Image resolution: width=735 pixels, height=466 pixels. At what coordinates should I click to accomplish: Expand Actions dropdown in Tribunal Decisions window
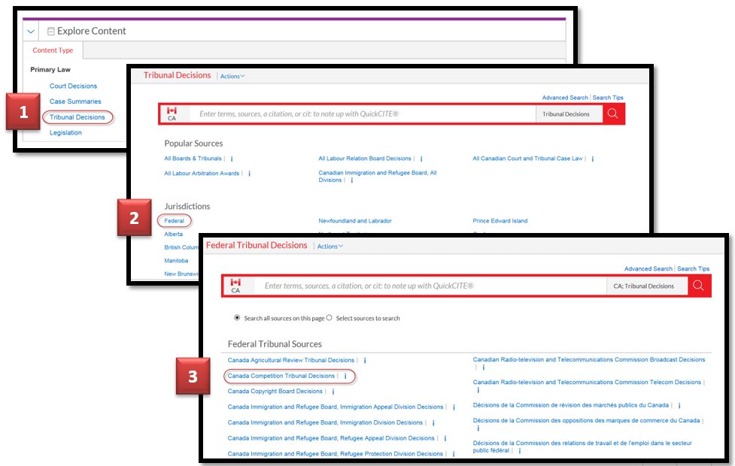[x=232, y=77]
